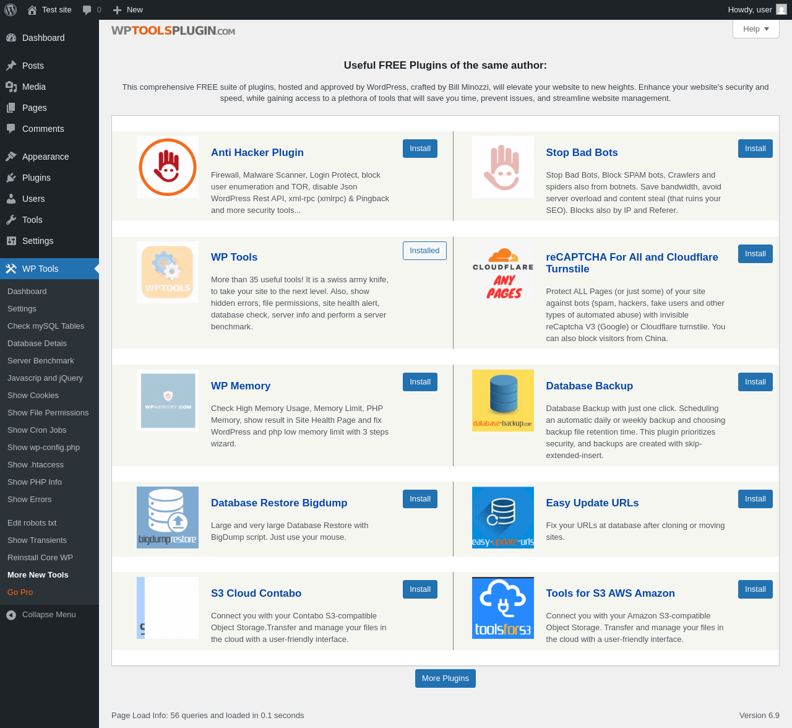Install the Stop Bad Bots plugin
The height and width of the screenshot is (728, 792).
coord(755,149)
